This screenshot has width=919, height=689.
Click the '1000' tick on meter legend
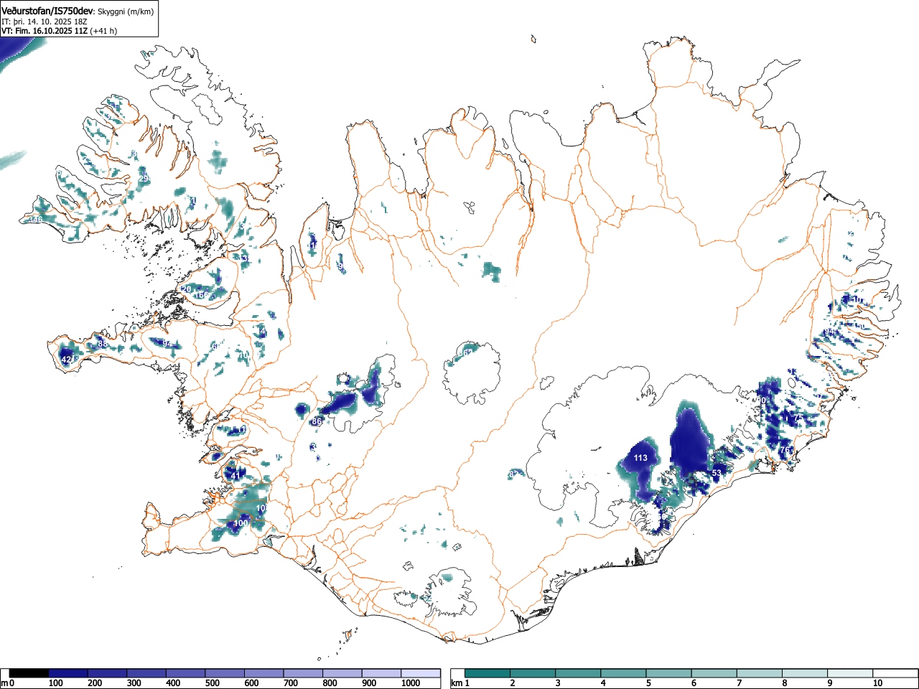pos(411,683)
